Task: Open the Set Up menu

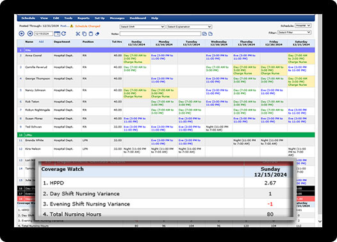Action: coord(100,18)
